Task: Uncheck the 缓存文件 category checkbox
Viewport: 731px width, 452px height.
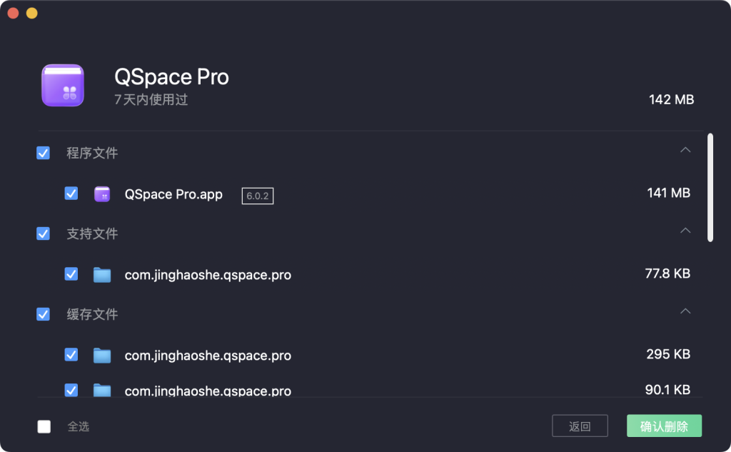Action: click(x=44, y=314)
